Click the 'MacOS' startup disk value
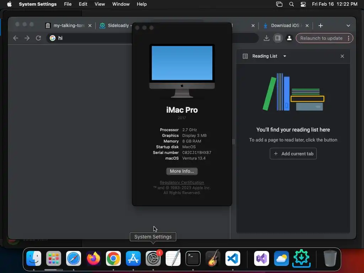Screen dimensions: 364x273 189,147
